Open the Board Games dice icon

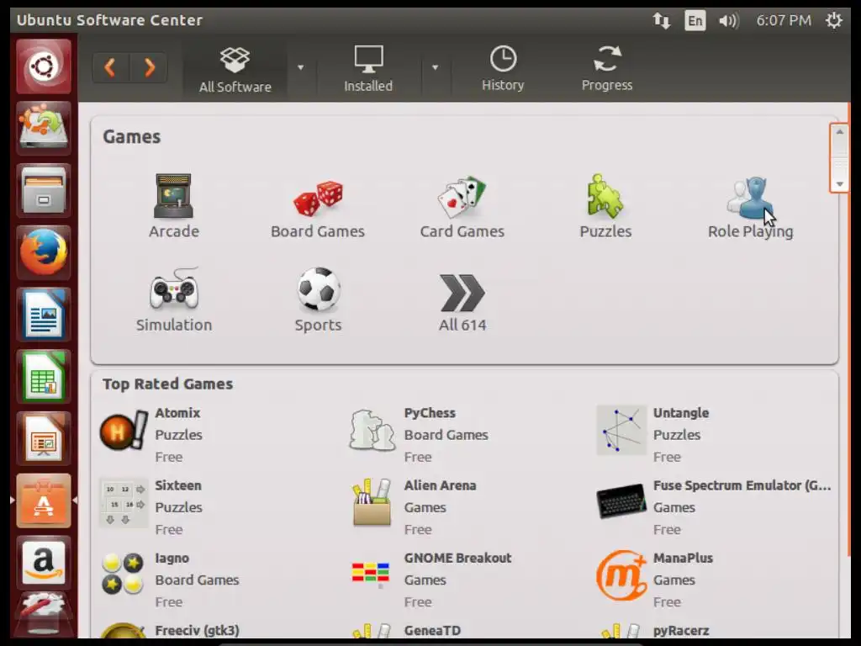[318, 198]
